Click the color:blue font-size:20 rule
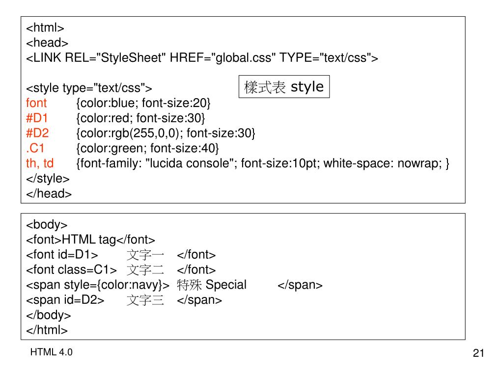503x377 pixels. pos(143,103)
